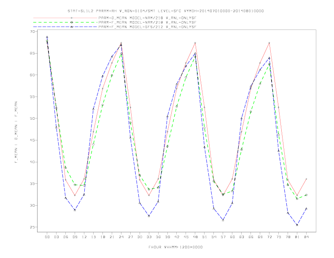Click the green circle data point at hour 84
The width and height of the screenshot is (334, 258).
coord(306,195)
